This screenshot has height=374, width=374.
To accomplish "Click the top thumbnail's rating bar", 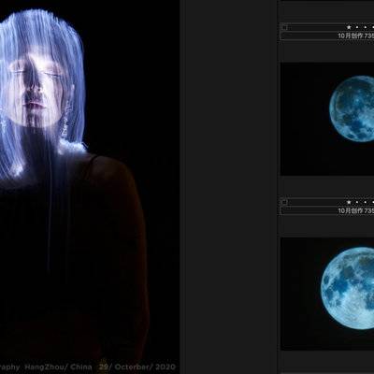I will tap(327, 27).
